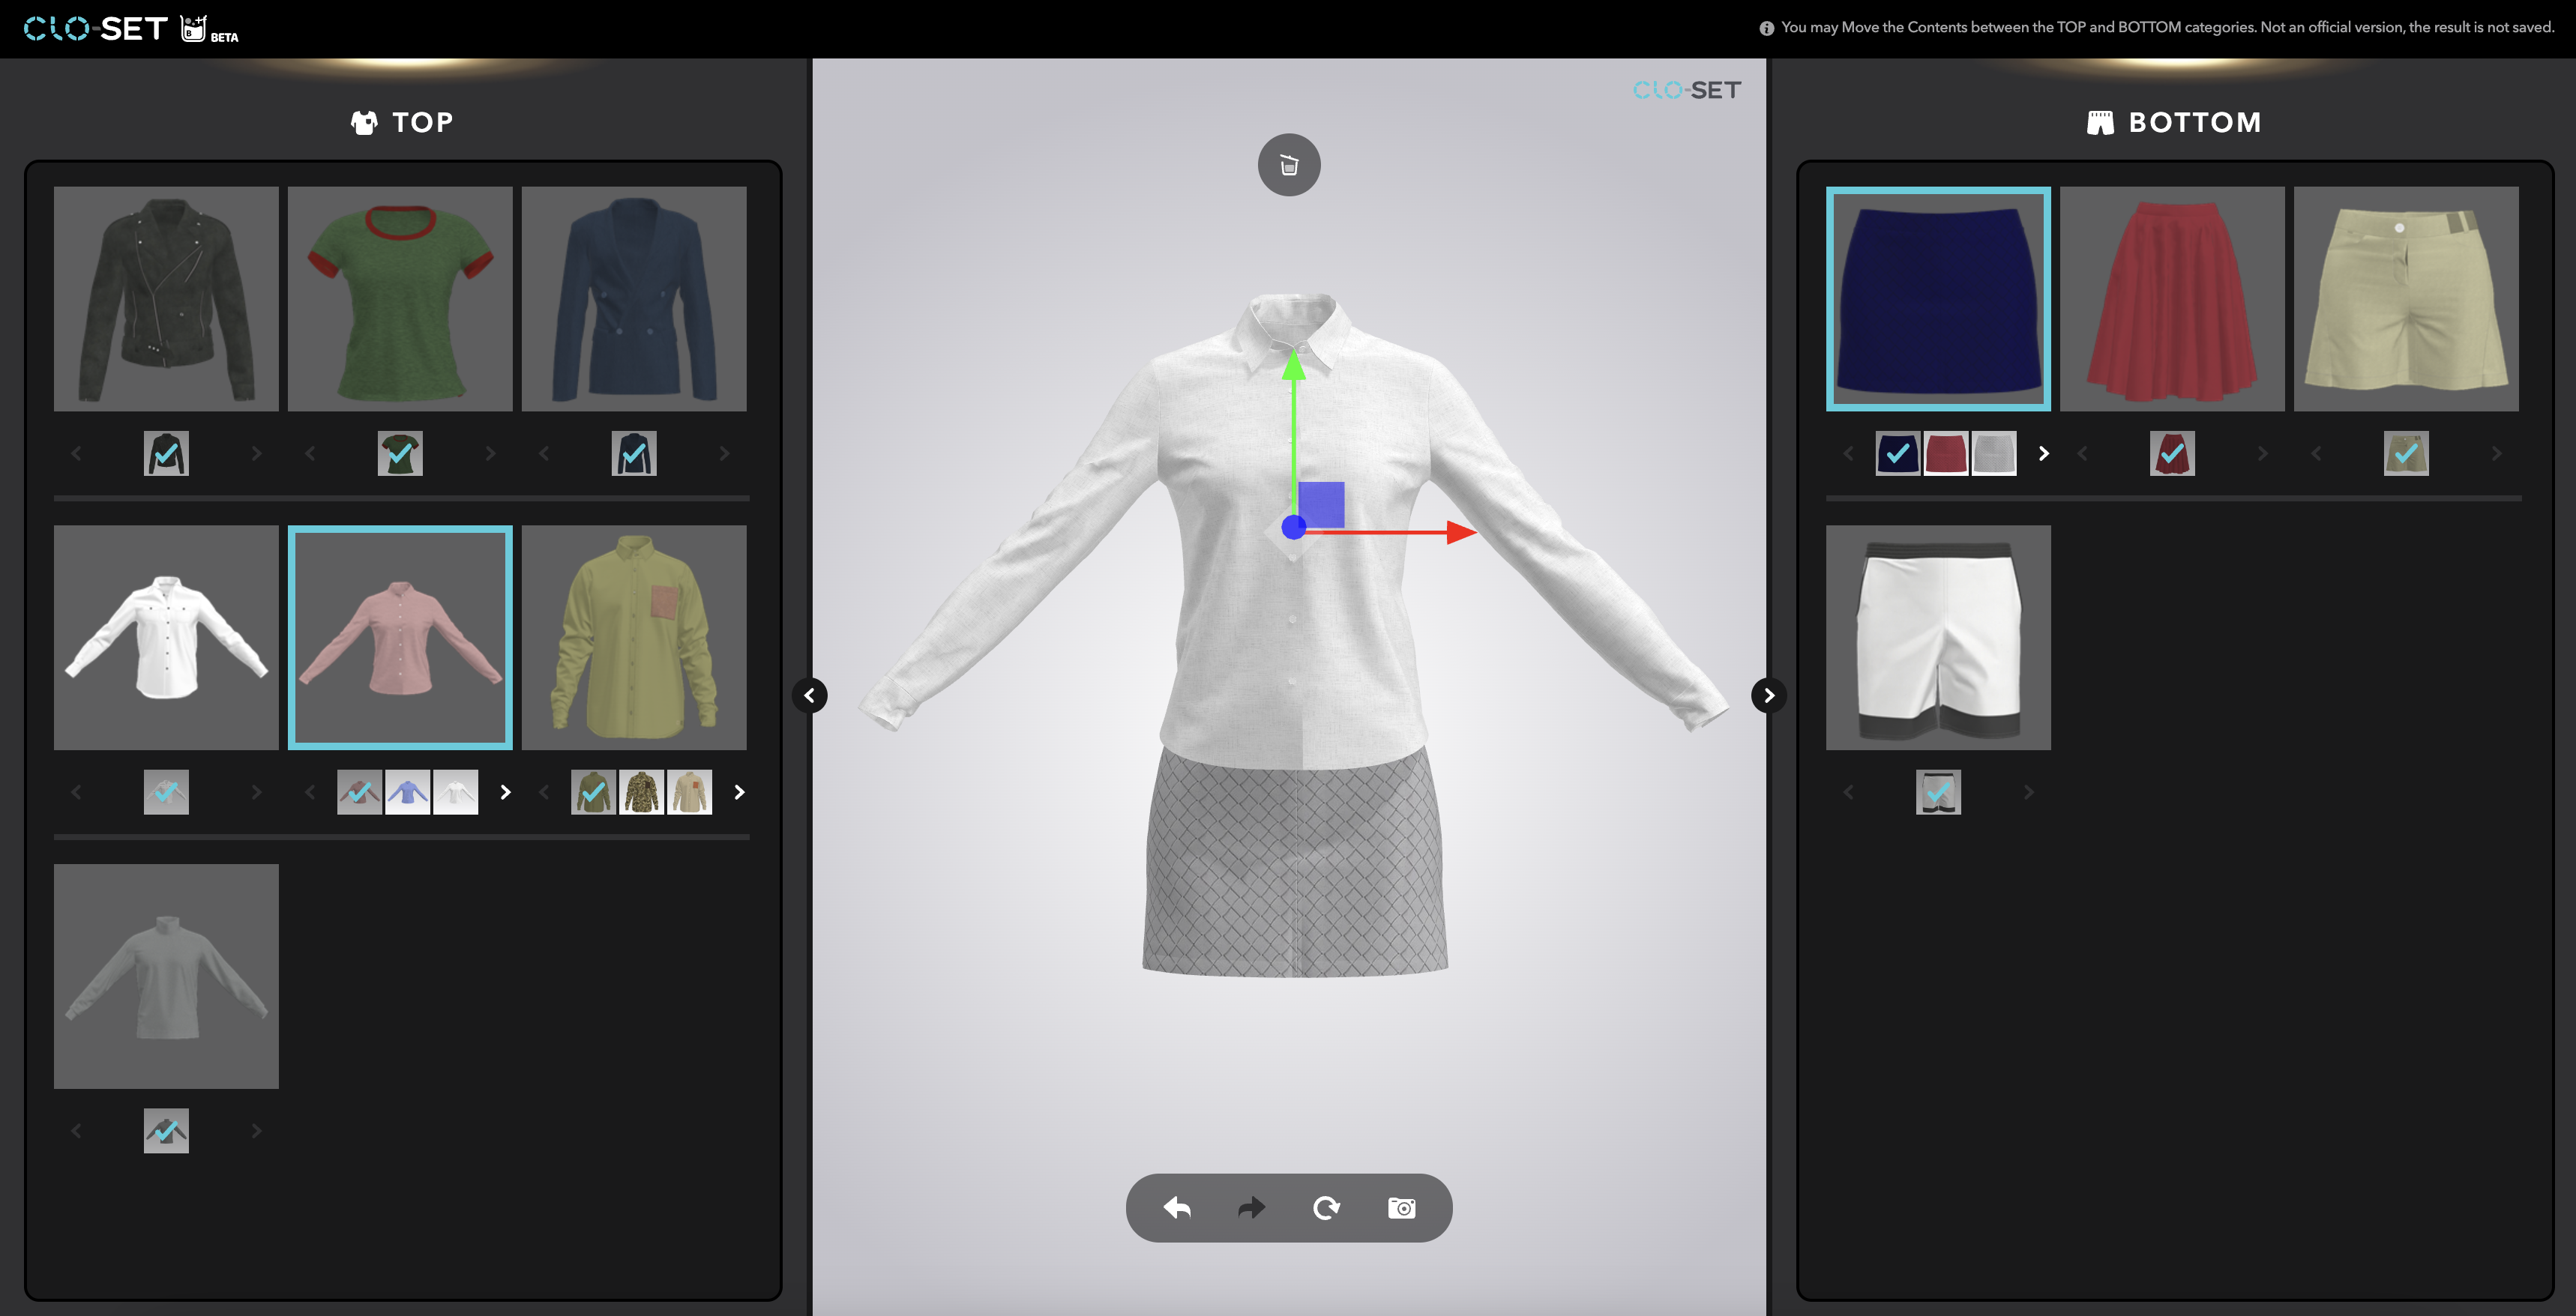Take a snapshot with the camera icon

[1401, 1208]
